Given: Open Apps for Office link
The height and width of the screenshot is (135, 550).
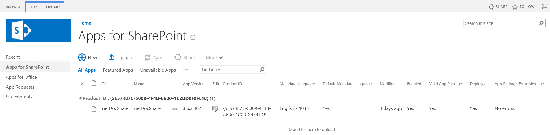Looking at the screenshot, I should (x=21, y=77).
